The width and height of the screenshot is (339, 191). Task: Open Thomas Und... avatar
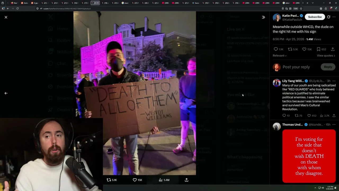[x=276, y=127]
